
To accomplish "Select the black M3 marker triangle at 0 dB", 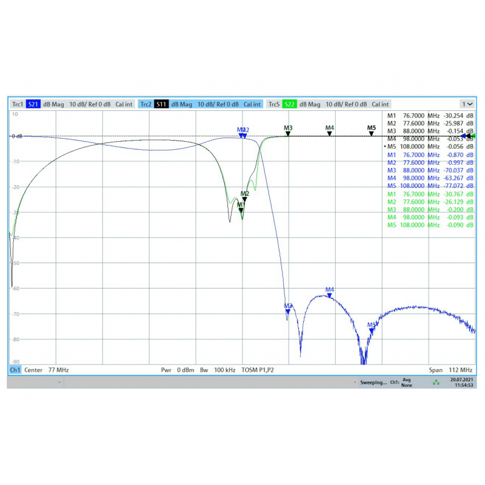I will click(x=288, y=134).
